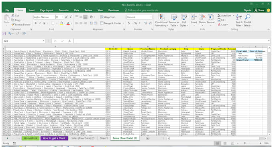
Task: Click the Cut scissors icon
Action: click(13, 16)
